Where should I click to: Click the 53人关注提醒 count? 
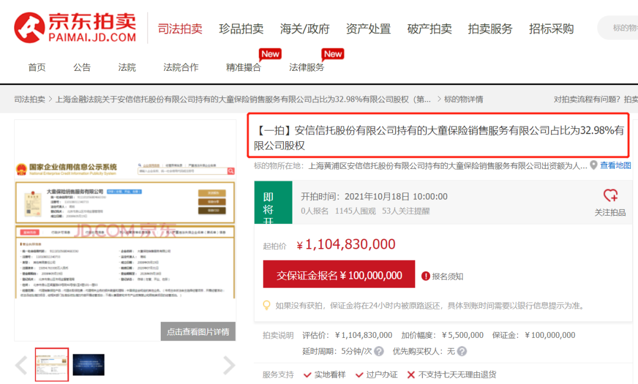406,211
